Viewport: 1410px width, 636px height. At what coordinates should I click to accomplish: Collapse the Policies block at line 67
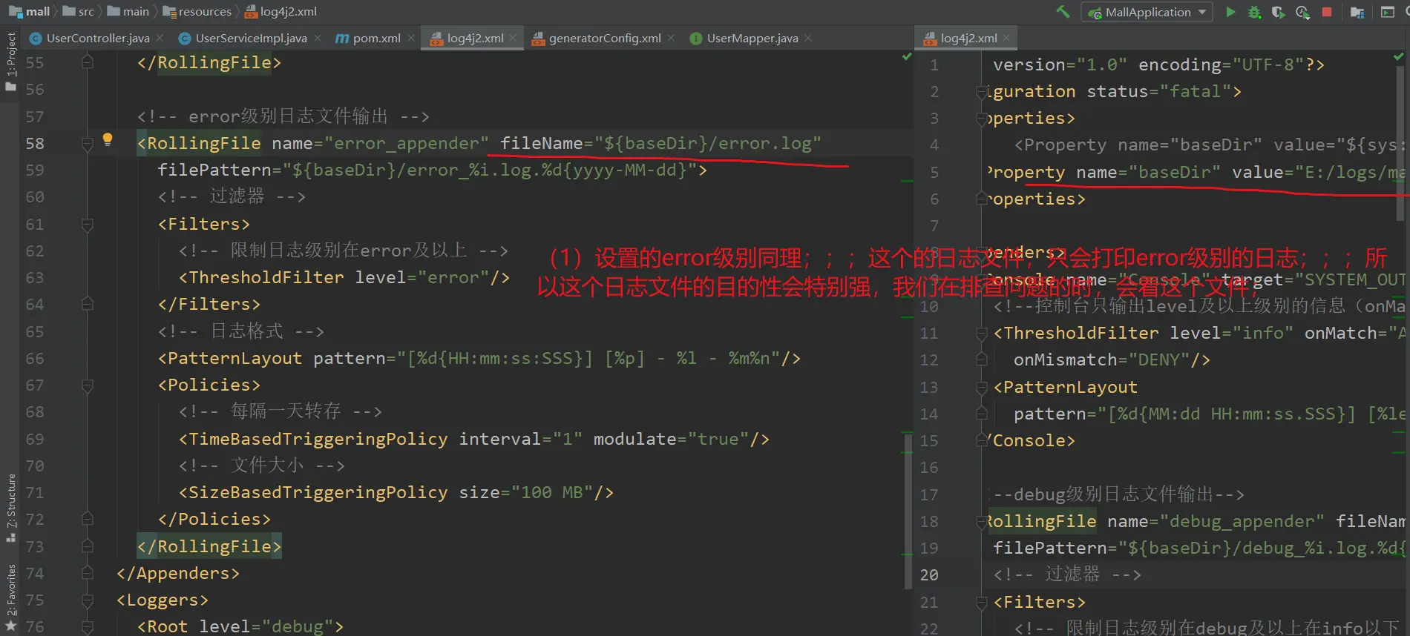[88, 385]
